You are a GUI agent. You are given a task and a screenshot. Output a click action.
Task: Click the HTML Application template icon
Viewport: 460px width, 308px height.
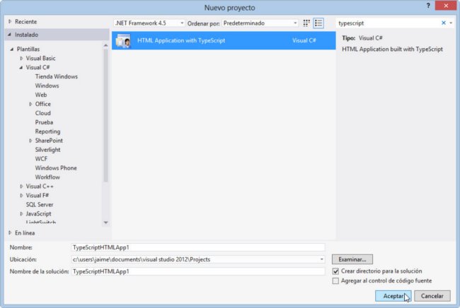coord(123,41)
